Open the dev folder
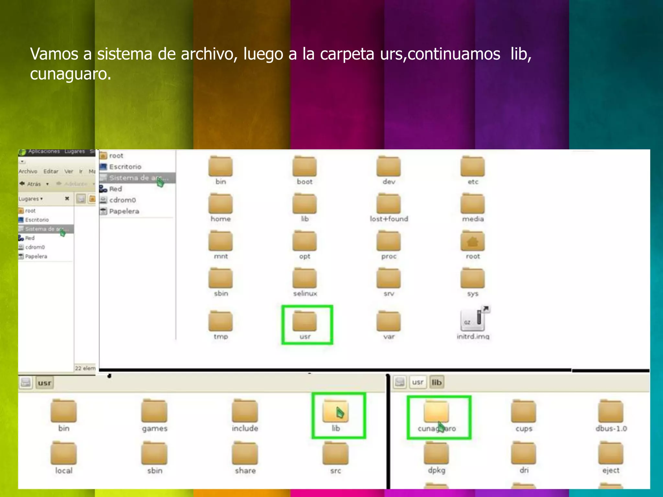The width and height of the screenshot is (663, 497). [388, 170]
